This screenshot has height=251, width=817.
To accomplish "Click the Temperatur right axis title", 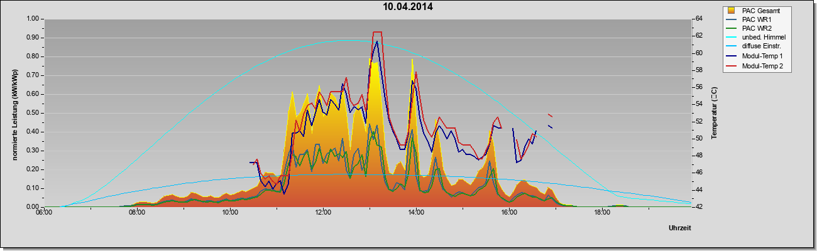I will tap(714, 113).
